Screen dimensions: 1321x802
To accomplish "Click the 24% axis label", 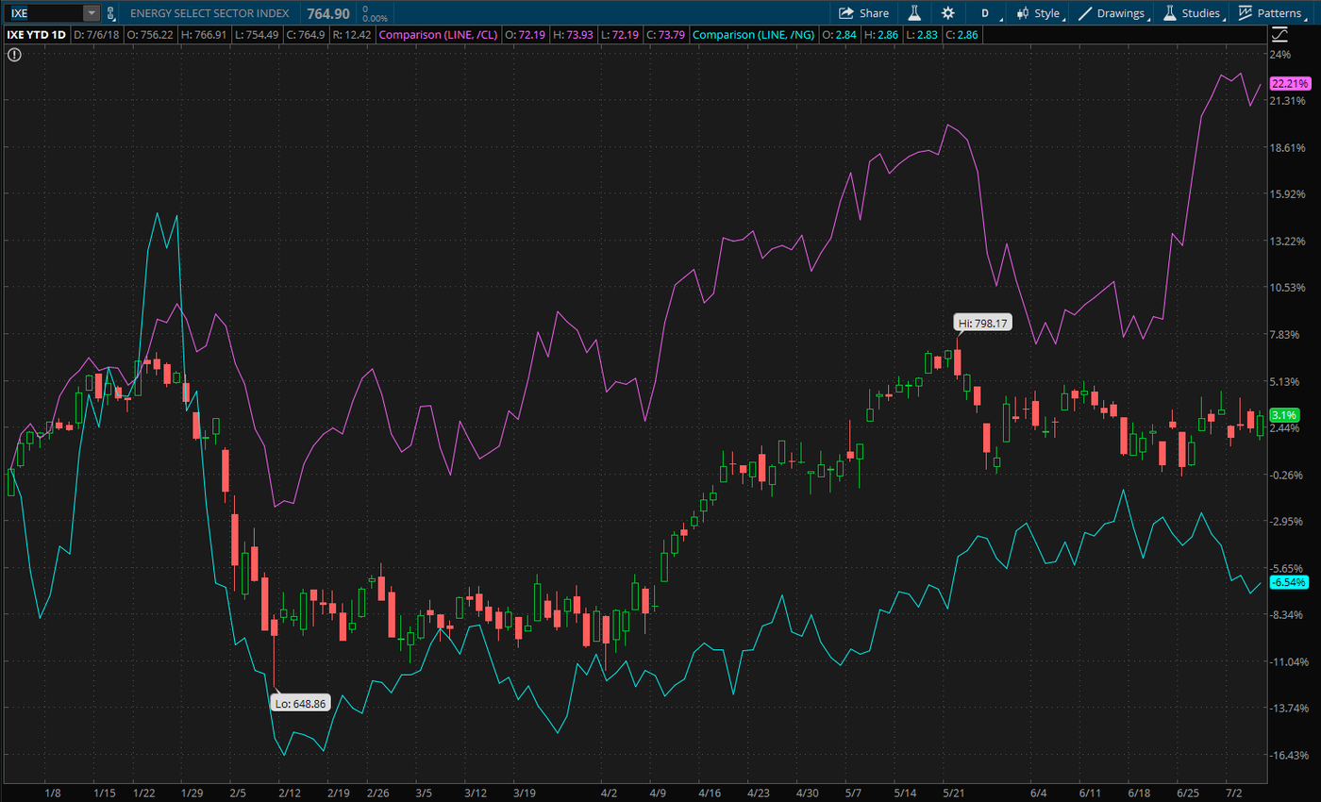I will 1282,54.
